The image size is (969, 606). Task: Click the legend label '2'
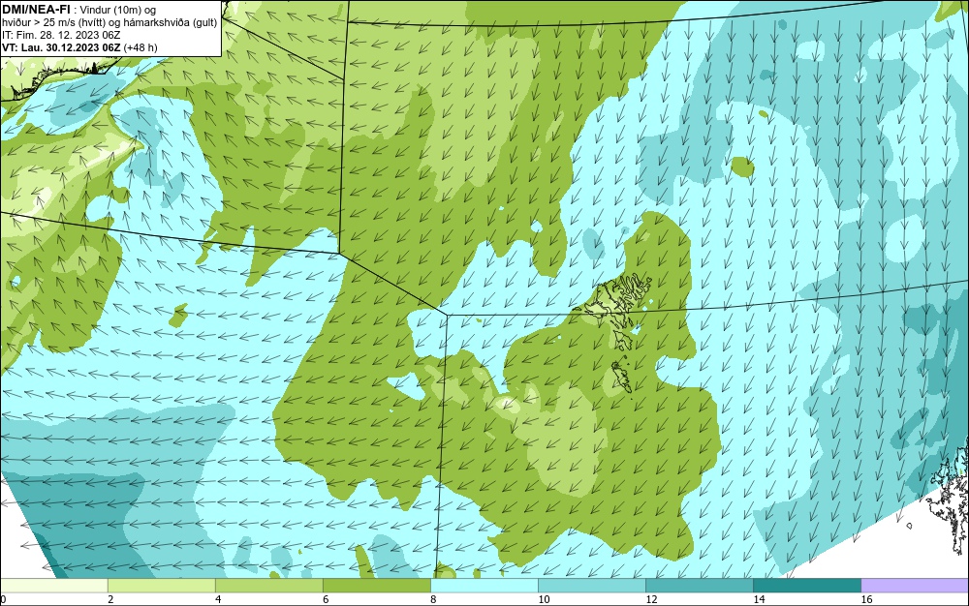(110, 599)
